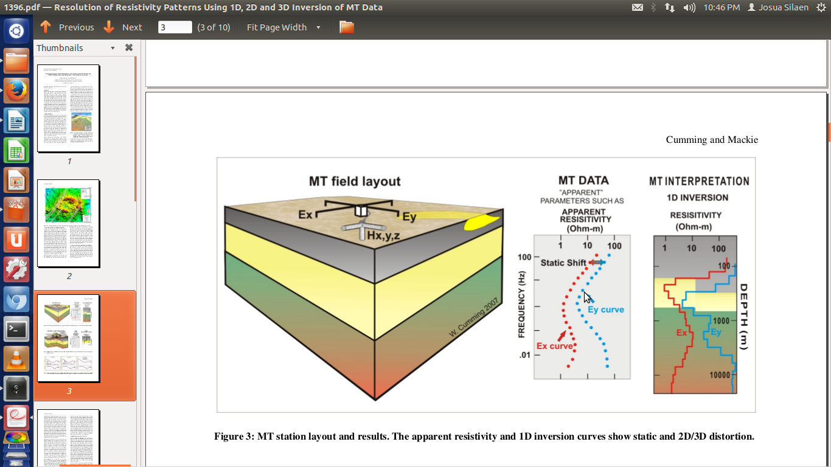The image size is (831, 467).
Task: Open a document using the folder toolbar icon
Action: [x=346, y=27]
